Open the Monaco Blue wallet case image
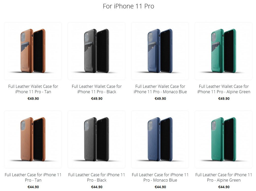Image resolution: width=256 pixels, height=191 pixels. tap(160, 51)
